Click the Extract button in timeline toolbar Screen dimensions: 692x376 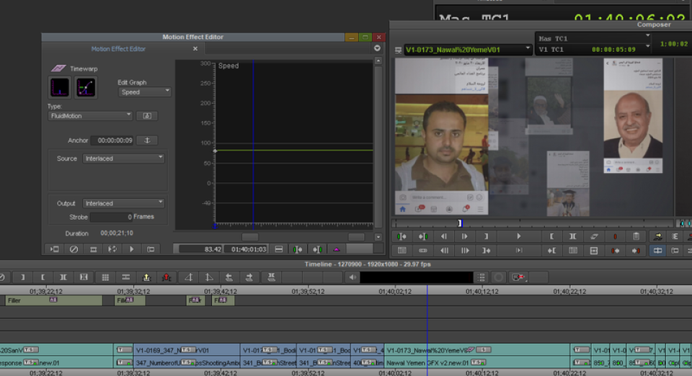167,277
